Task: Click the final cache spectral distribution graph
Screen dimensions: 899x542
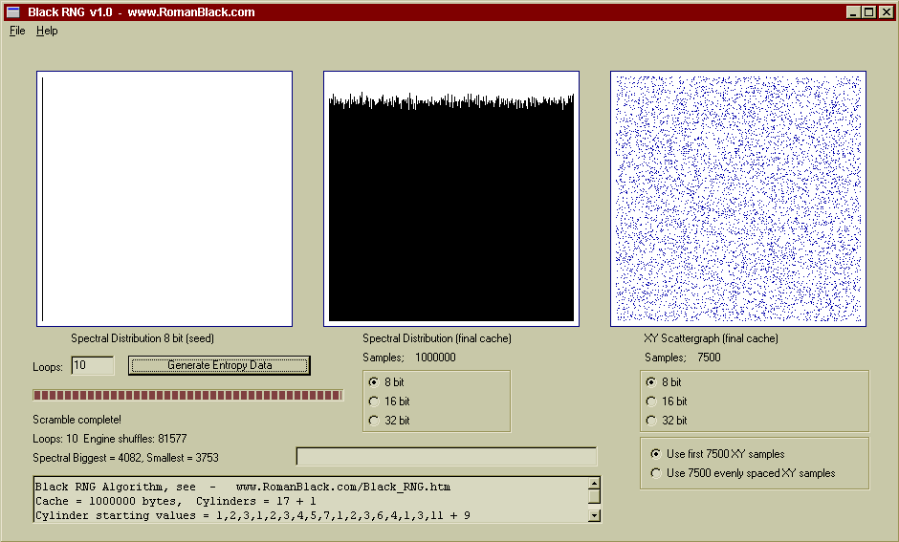Action: coord(451,199)
